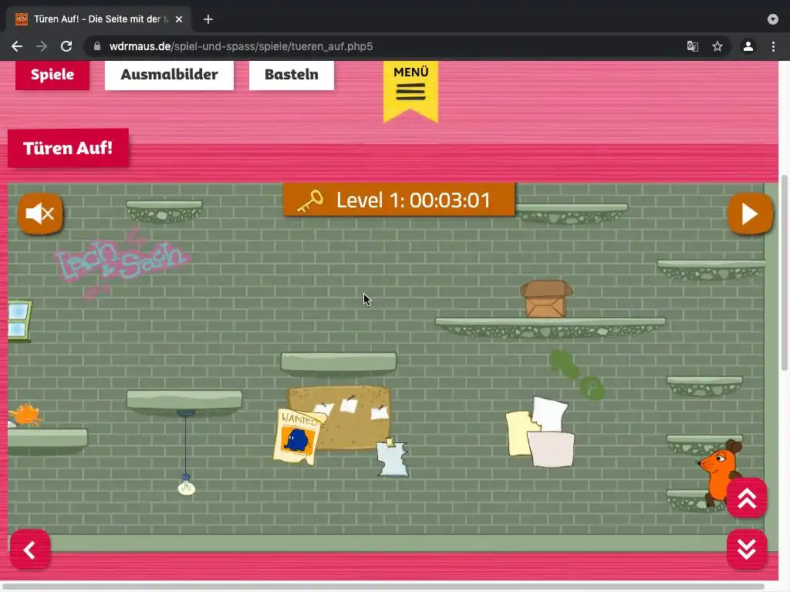Click the horizontal page scrollbar
The image size is (790, 592).
pyautogui.click(x=383, y=587)
